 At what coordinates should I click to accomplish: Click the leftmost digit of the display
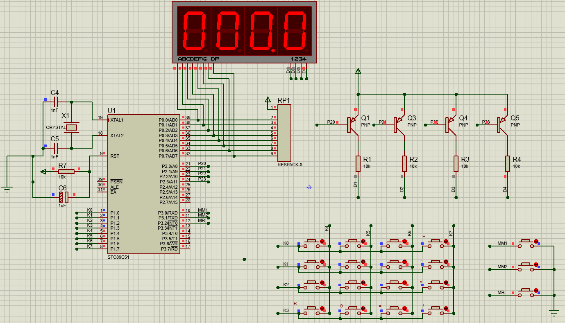pos(194,31)
